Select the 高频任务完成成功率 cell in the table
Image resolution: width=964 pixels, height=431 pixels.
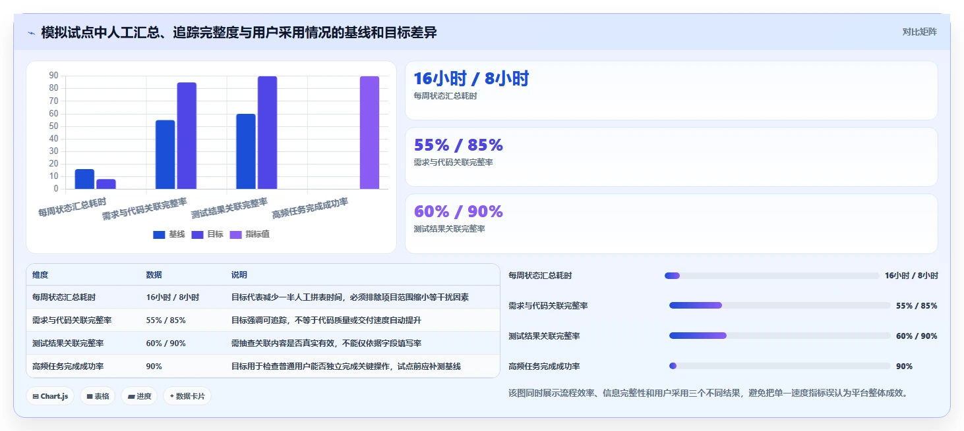(68, 367)
